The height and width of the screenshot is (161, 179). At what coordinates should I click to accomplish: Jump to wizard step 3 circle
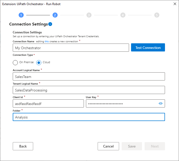(89, 15)
